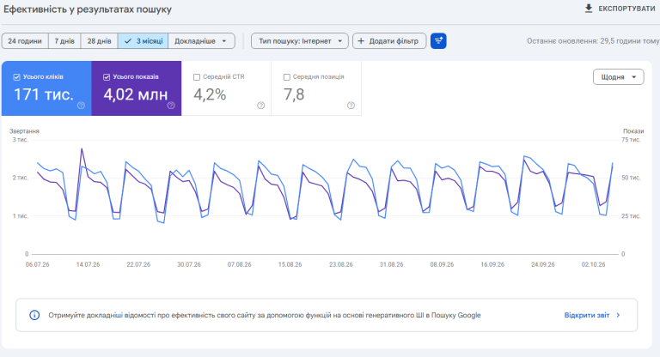Screen dimensions: 660x357
Task: Select the 3 місяці range tab
Action: pyautogui.click(x=144, y=41)
